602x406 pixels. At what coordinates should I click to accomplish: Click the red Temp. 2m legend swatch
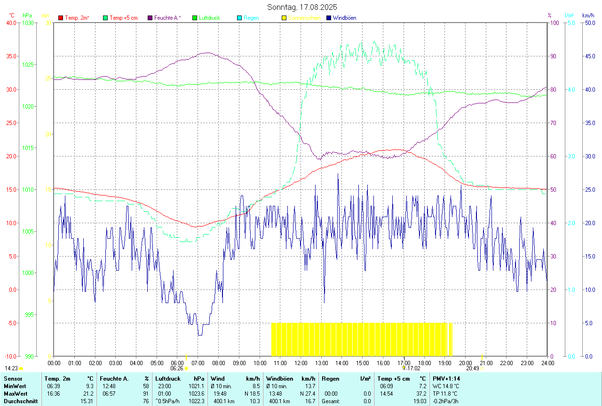[x=61, y=18]
